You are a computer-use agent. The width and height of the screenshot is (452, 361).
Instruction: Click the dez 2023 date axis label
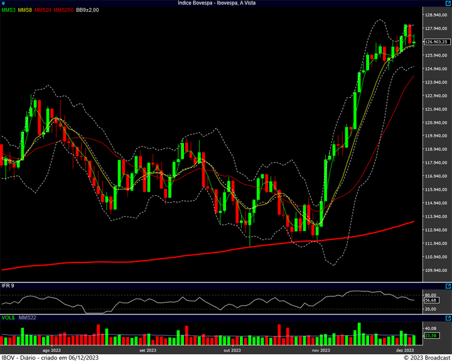coord(404,350)
